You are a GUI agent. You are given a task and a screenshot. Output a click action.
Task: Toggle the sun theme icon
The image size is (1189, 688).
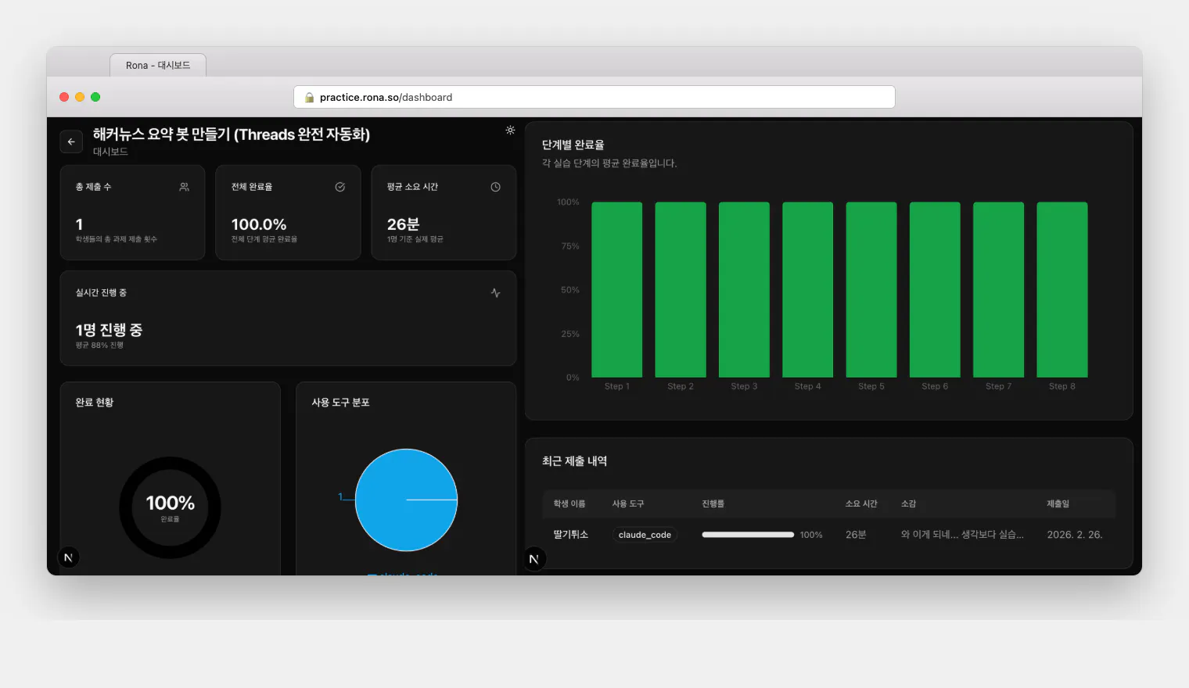pos(510,131)
